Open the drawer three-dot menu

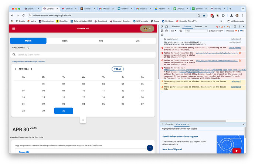[162, 124]
